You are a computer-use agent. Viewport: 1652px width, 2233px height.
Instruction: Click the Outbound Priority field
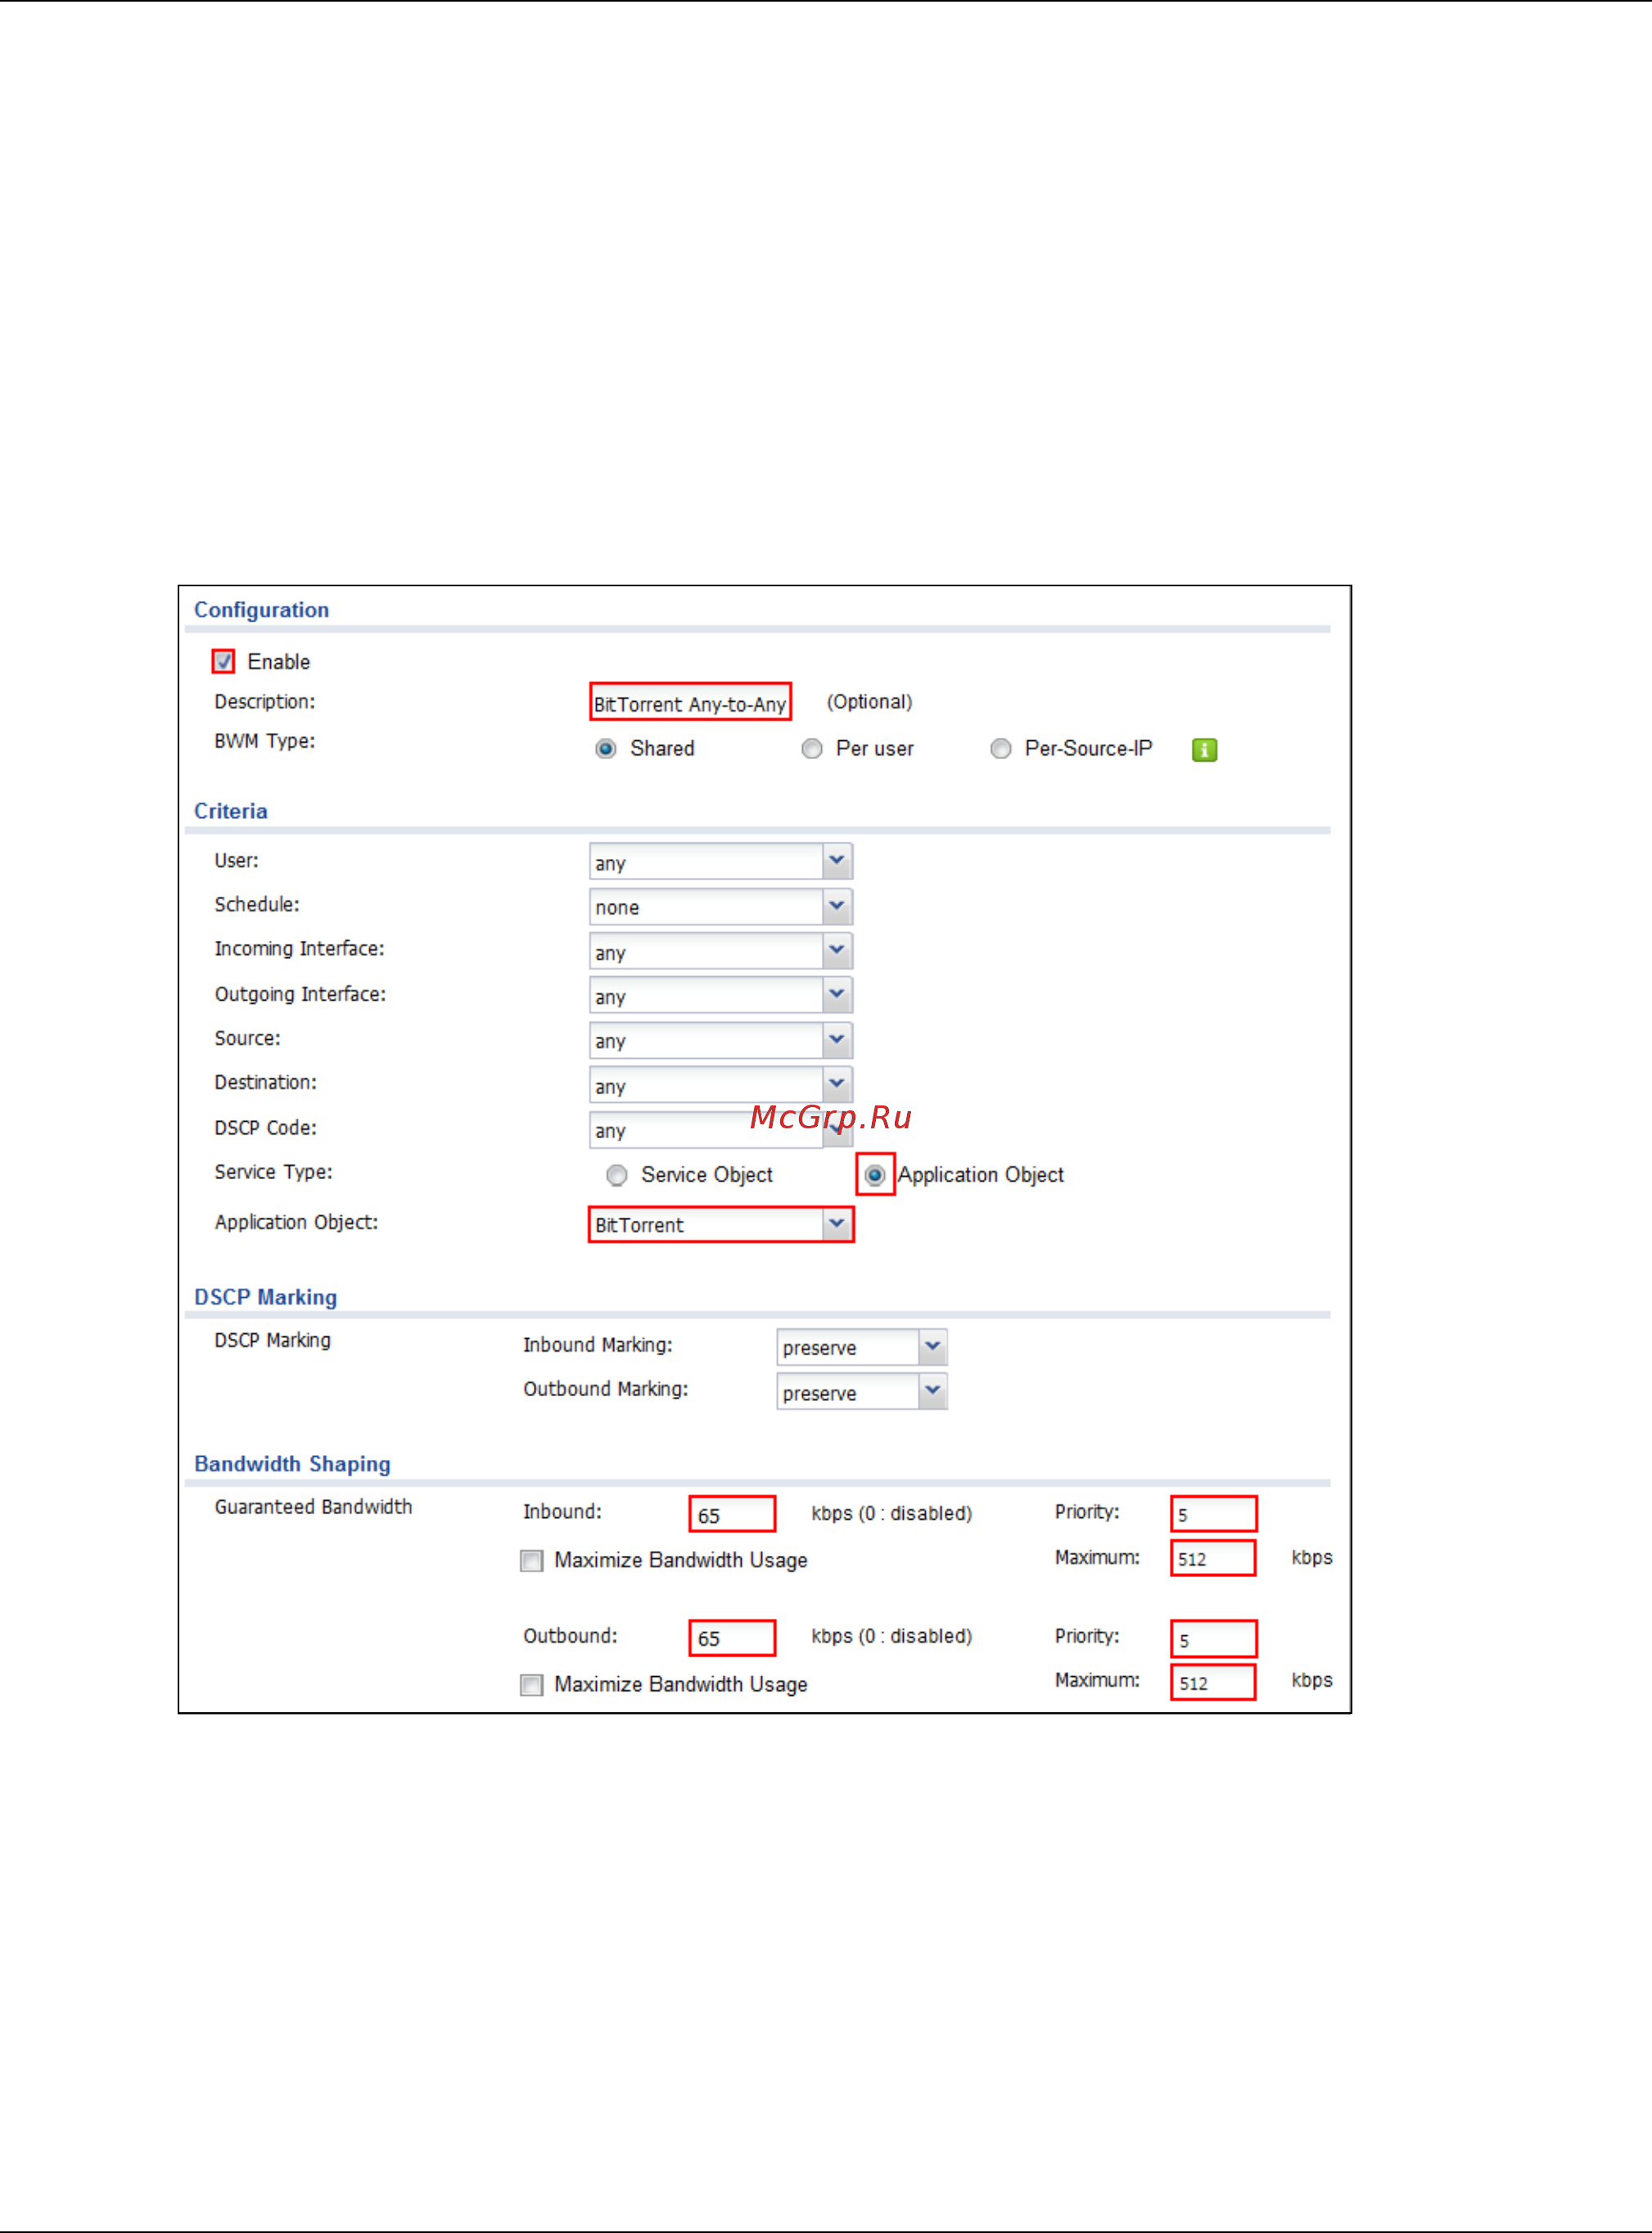pyautogui.click(x=1214, y=1639)
